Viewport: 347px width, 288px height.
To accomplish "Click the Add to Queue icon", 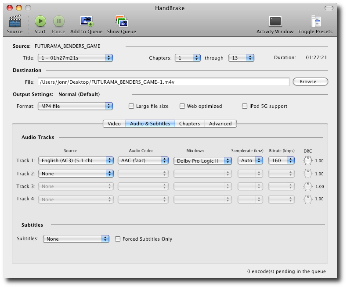I will (86, 21).
